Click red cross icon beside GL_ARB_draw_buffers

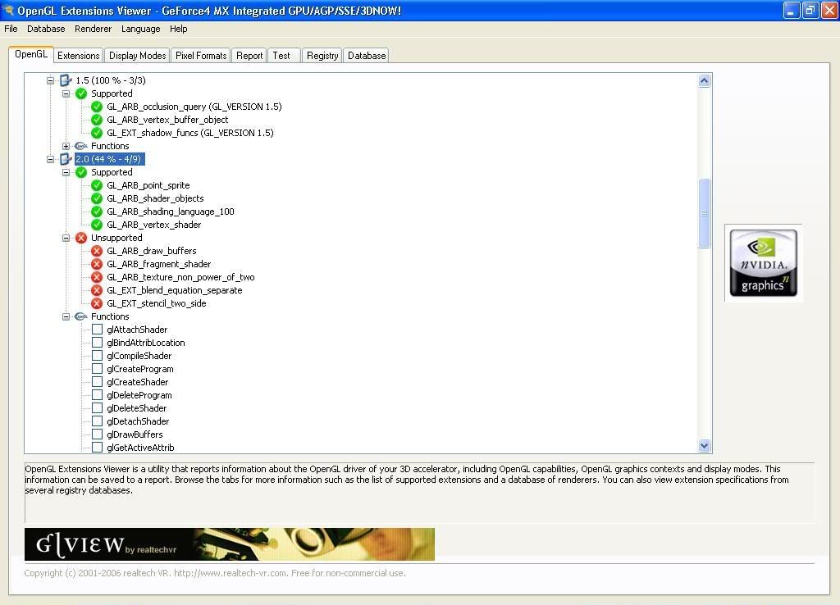coord(97,251)
